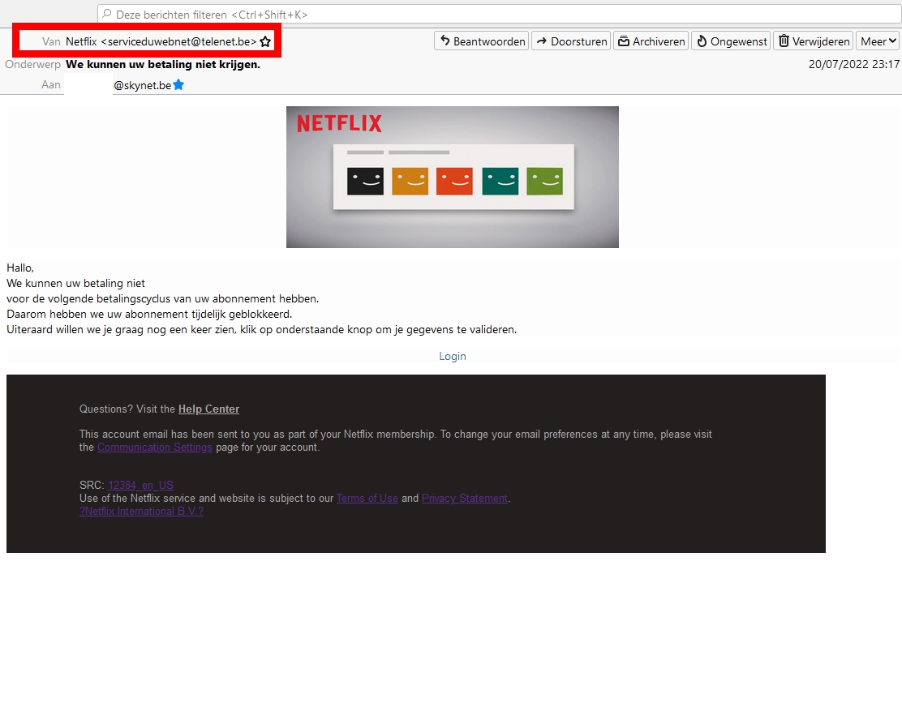Click the red smiley profile tile in banner
The width and height of the screenshot is (902, 724).
454,182
